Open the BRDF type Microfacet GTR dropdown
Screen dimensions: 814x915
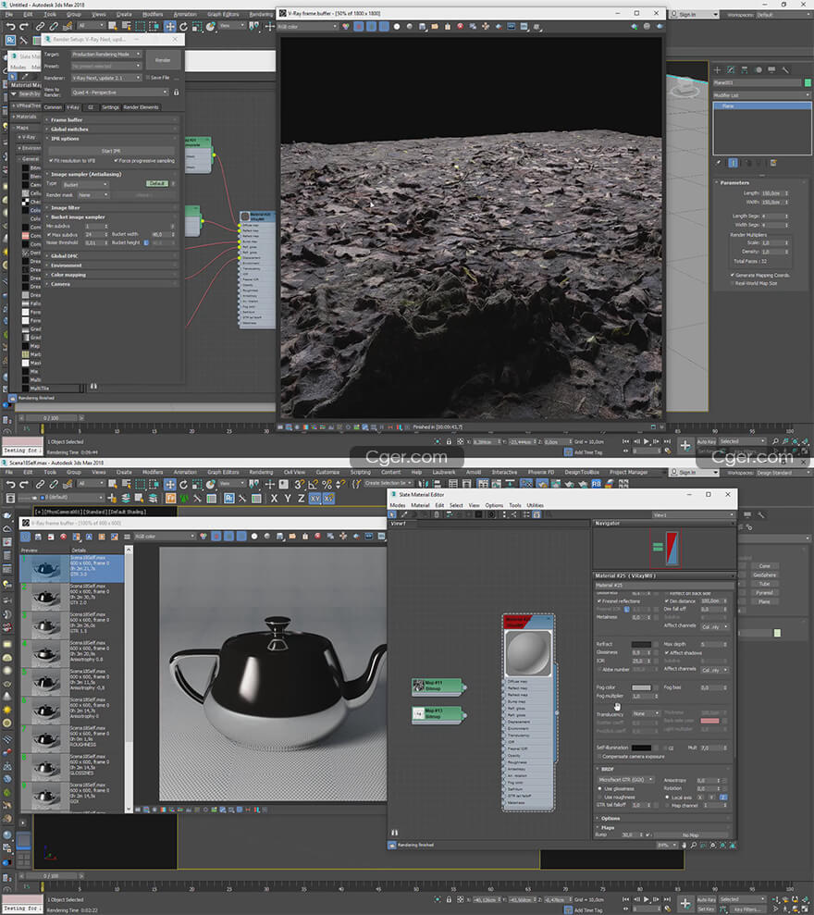click(626, 780)
